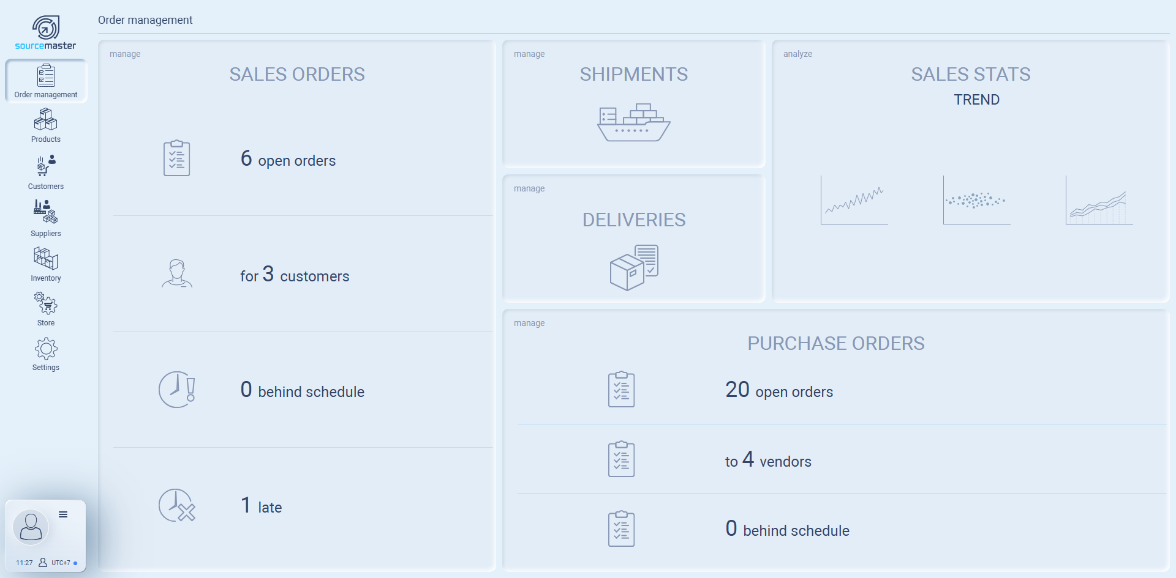Click "for 3 customers" text
This screenshot has width=1176, height=578.
(295, 275)
